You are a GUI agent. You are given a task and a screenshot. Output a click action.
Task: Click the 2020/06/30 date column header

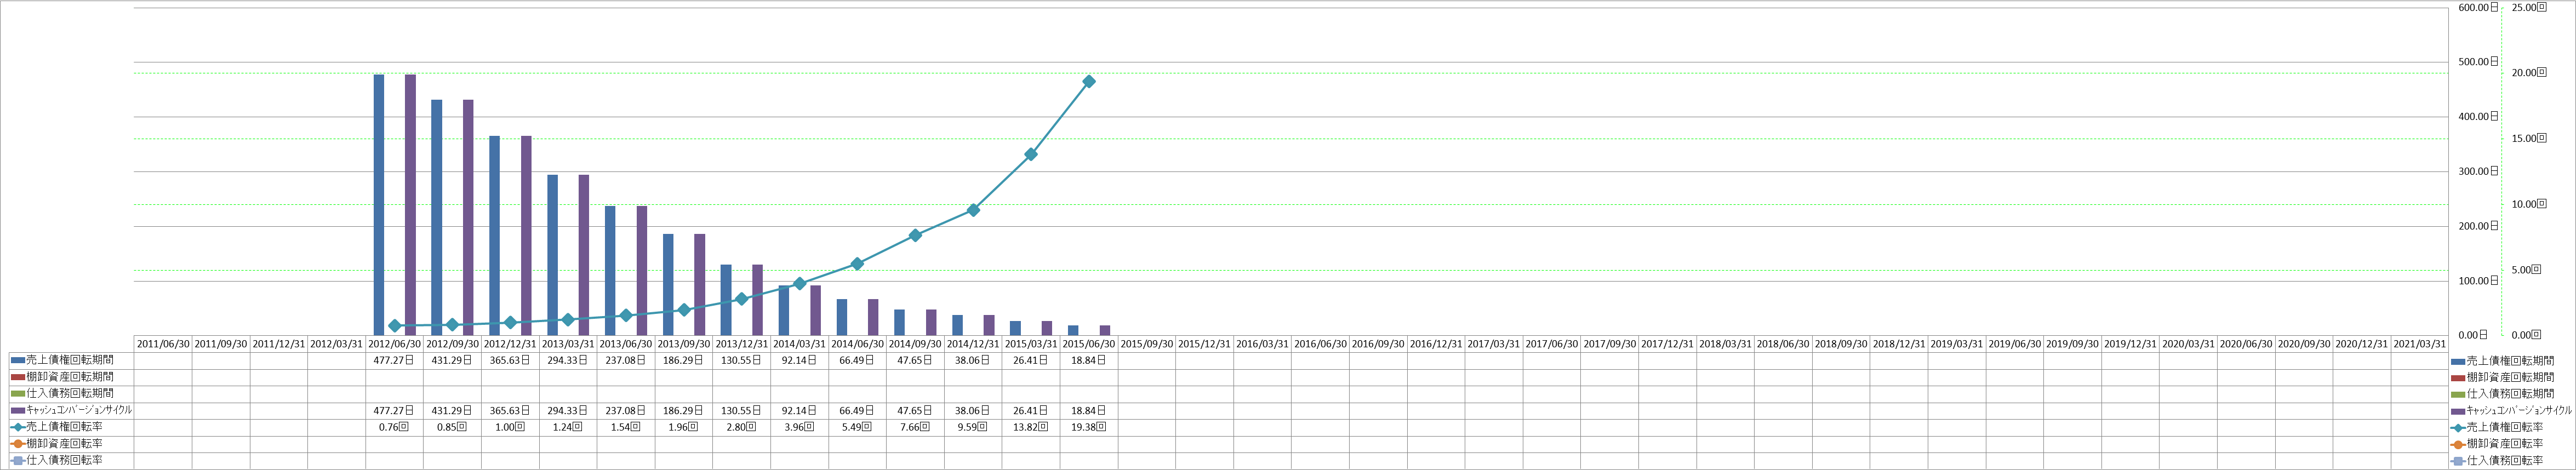pos(2247,344)
